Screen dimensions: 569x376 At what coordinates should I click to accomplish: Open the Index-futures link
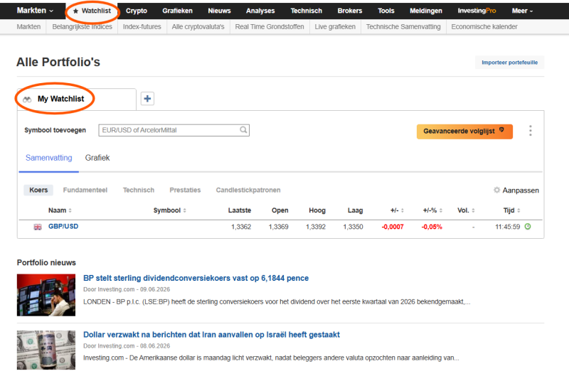point(142,26)
